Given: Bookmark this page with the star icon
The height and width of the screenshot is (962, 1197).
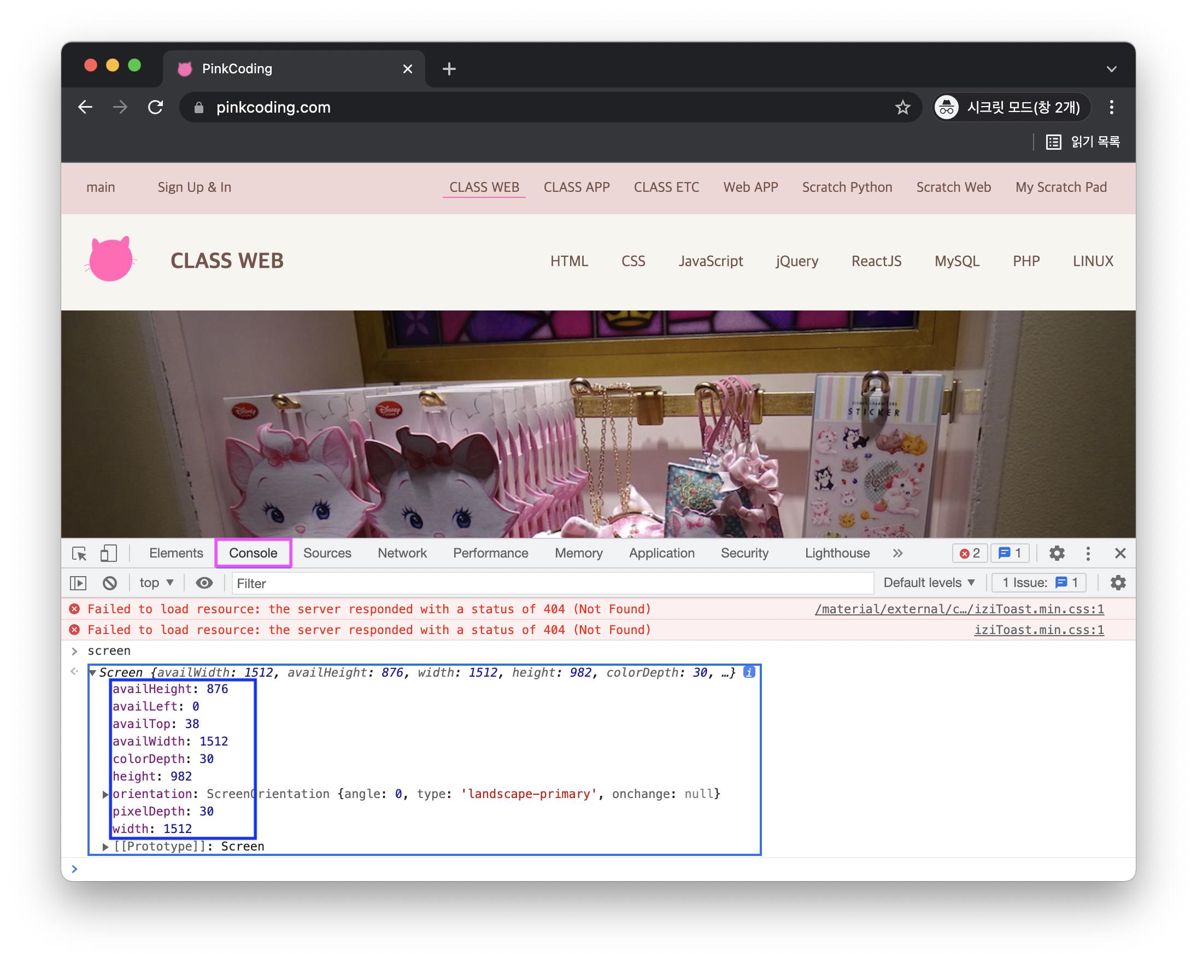Looking at the screenshot, I should pos(902,107).
